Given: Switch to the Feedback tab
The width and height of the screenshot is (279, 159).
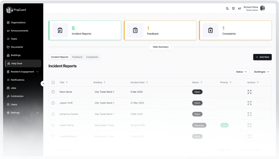Looking at the screenshot, I should [x=77, y=57].
